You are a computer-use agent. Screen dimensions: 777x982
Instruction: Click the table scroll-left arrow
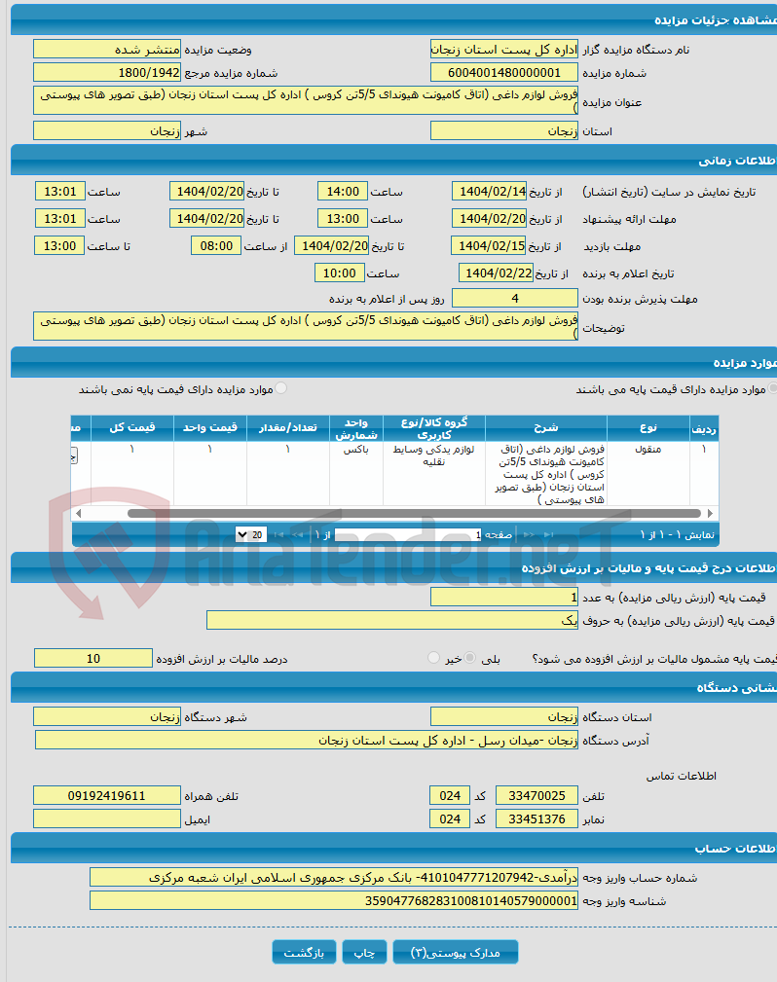click(78, 513)
